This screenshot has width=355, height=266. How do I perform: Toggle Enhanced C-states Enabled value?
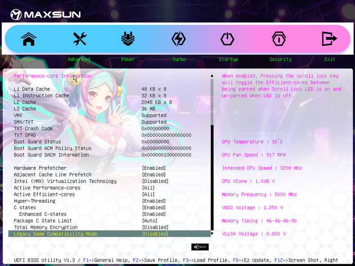pos(154,214)
